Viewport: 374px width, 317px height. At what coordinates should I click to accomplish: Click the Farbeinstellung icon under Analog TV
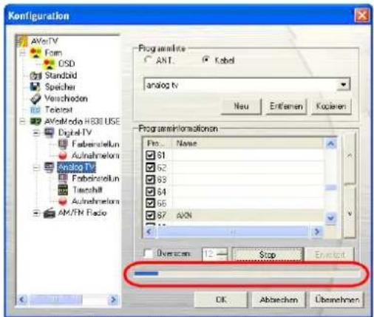tap(63, 178)
